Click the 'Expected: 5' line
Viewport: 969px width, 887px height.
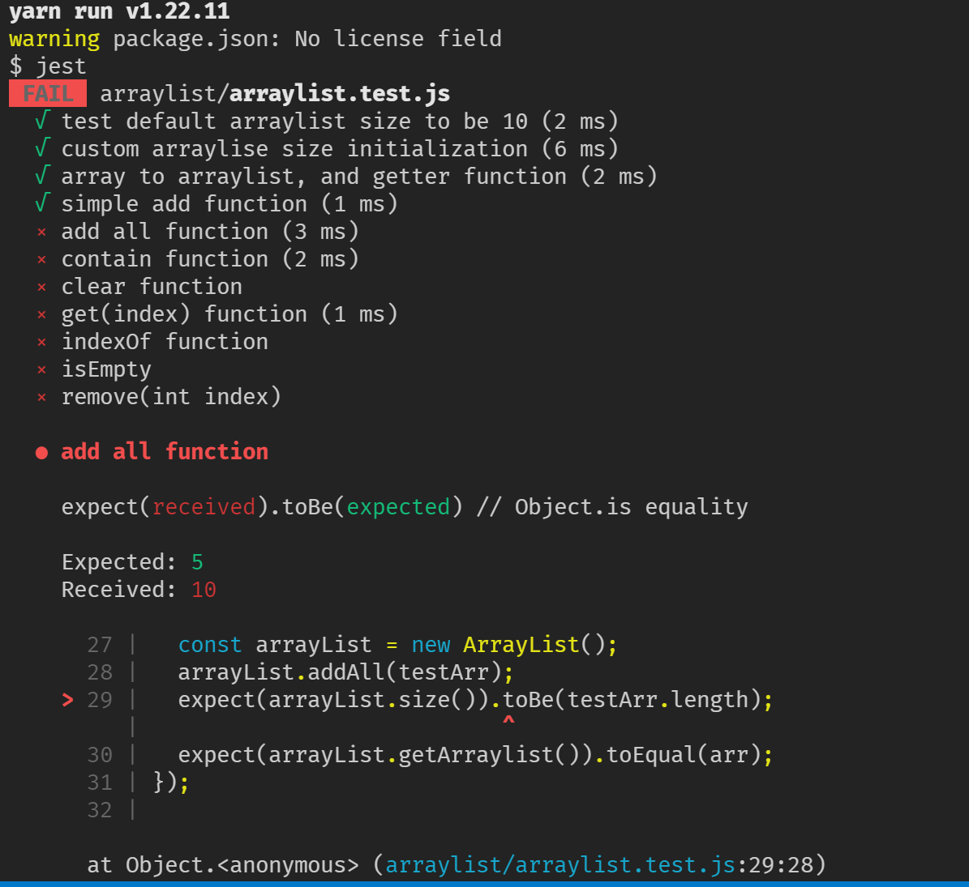(132, 561)
